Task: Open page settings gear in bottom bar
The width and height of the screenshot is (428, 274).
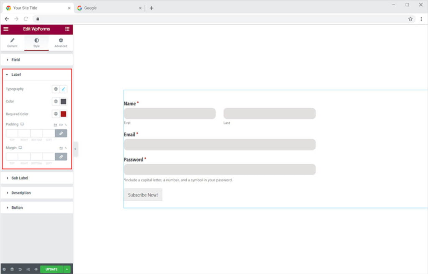Action: pos(4,269)
